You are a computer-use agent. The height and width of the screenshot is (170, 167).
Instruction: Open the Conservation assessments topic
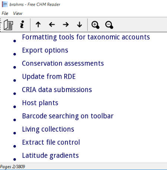point(63,63)
